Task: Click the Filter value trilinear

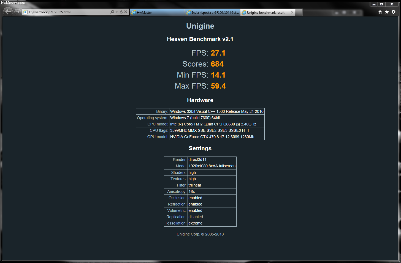Action: point(212,185)
